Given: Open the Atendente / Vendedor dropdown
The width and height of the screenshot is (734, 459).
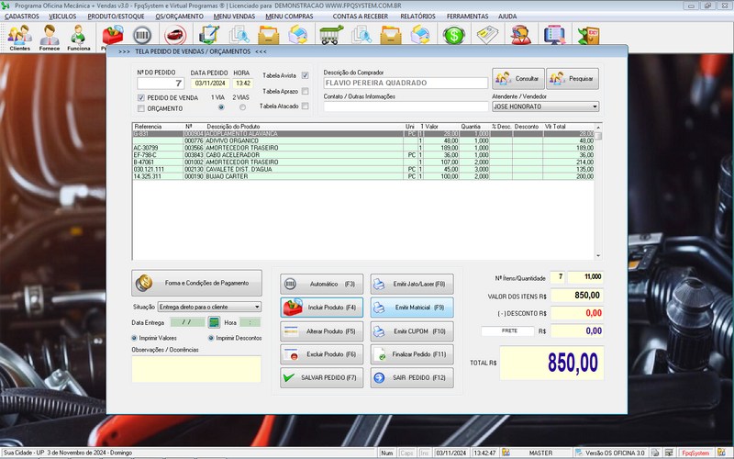Looking at the screenshot, I should (x=595, y=106).
